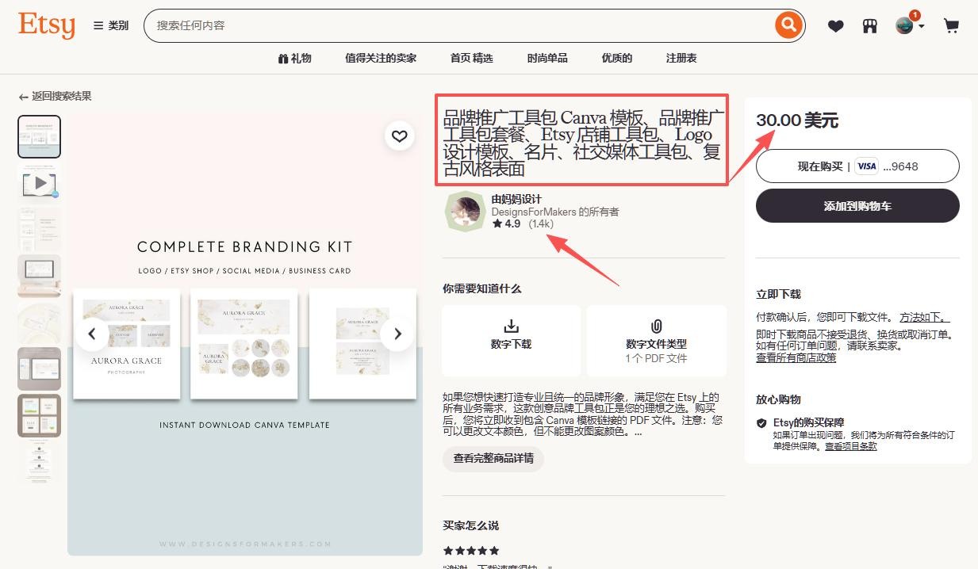
Task: Open 注册表 nav item
Action: click(681, 58)
